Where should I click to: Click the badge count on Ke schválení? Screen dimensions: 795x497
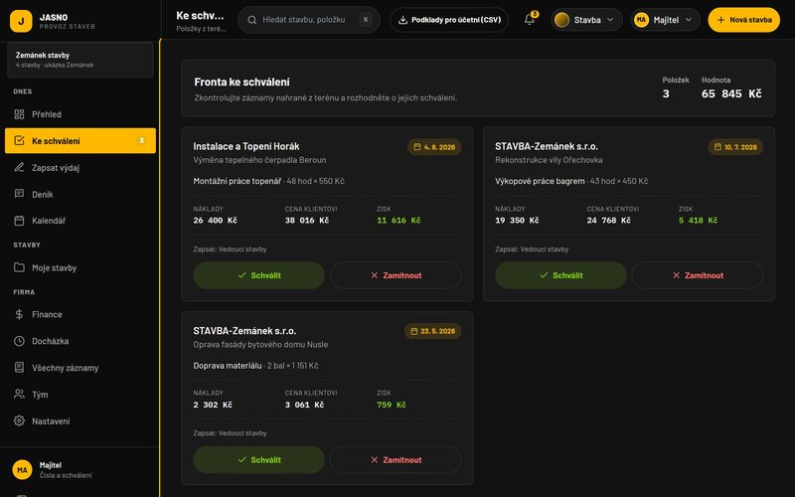click(x=141, y=140)
